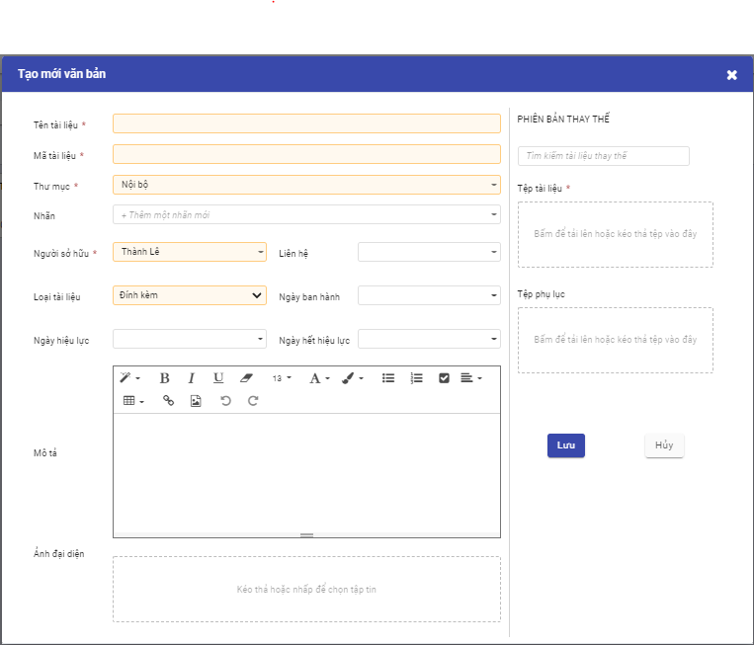Click the underline formatting icon
Screen dimensions: 754x645
[x=218, y=378]
